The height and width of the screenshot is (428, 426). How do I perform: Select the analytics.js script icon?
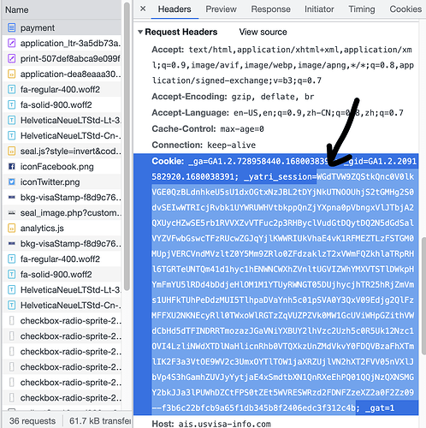pyautogui.click(x=11, y=228)
